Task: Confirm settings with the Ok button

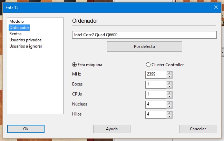Action: pyautogui.click(x=26, y=129)
